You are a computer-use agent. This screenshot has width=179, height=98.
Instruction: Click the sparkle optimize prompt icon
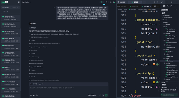pos(100,95)
